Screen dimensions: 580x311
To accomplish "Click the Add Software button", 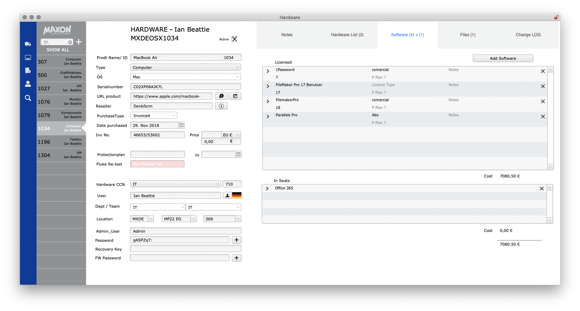I will point(503,58).
